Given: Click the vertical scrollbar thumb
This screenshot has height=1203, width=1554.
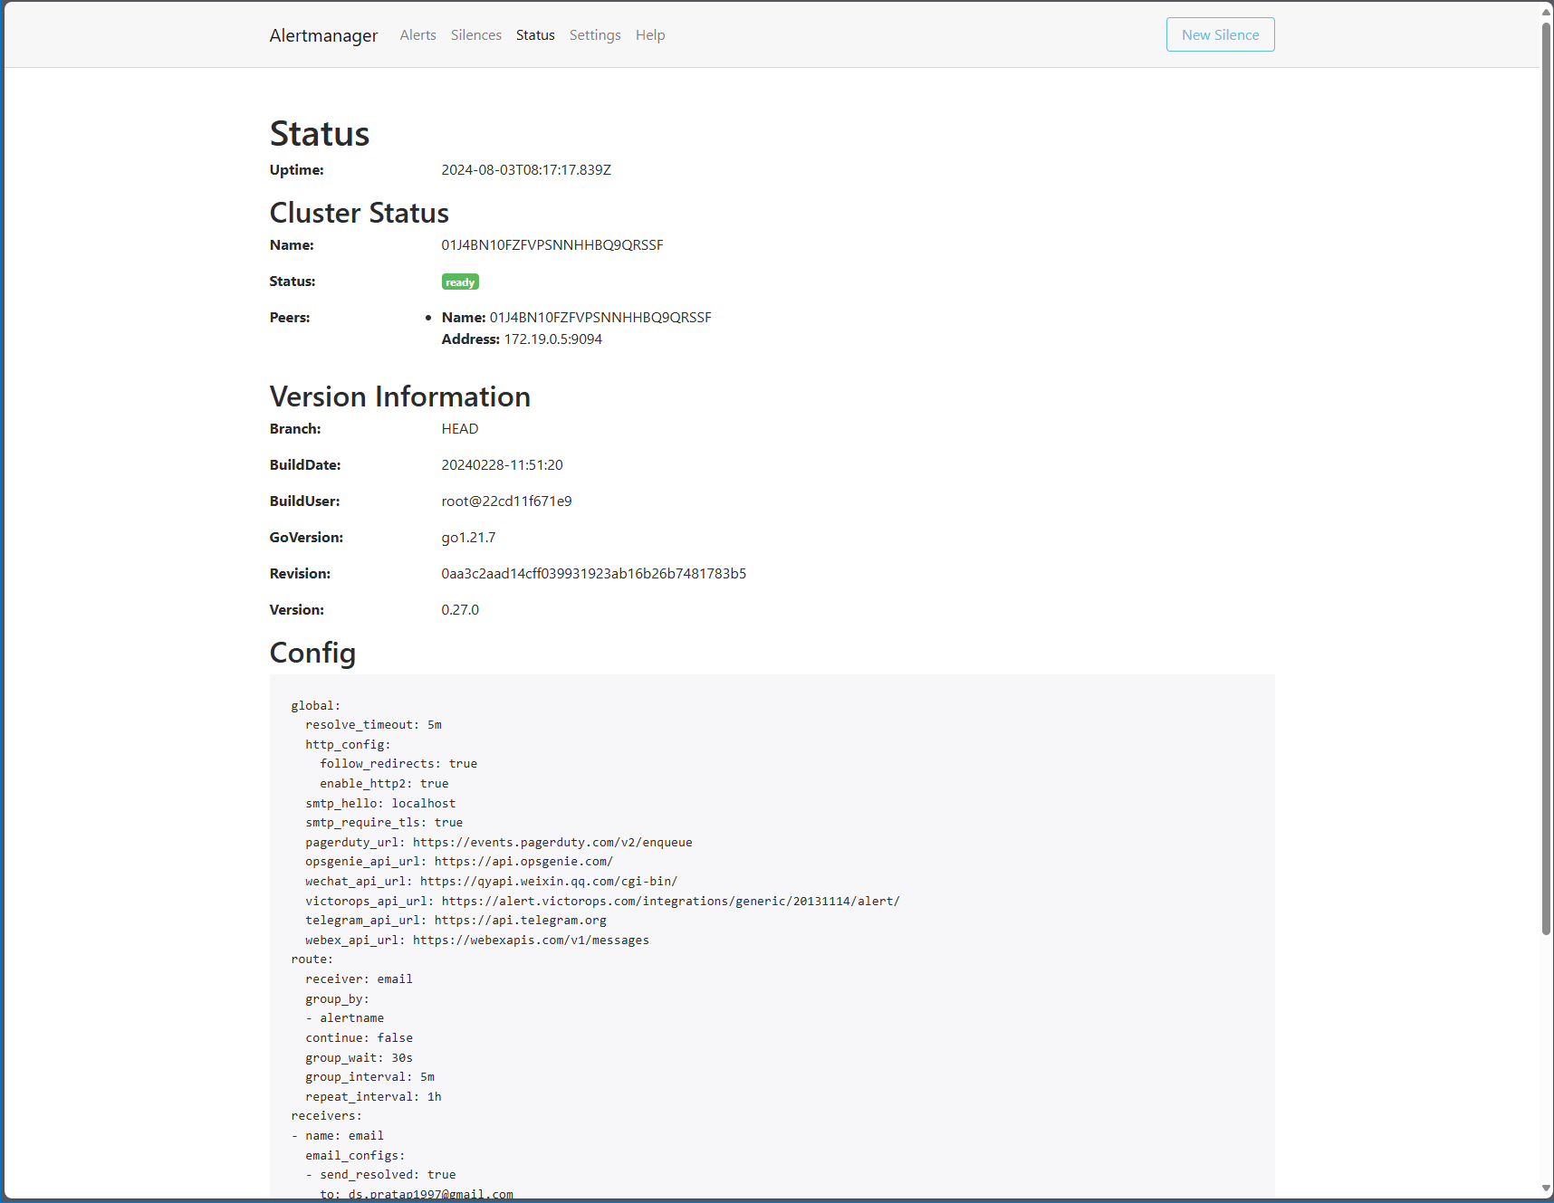Looking at the screenshot, I should tap(1547, 478).
